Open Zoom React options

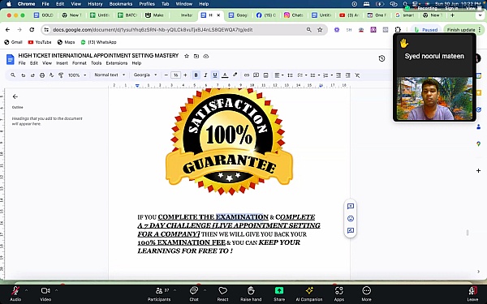tap(222, 293)
